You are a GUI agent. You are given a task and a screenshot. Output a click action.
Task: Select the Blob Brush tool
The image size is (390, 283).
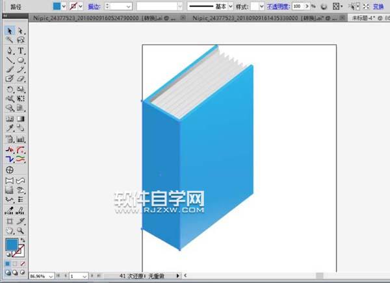(x=10, y=79)
